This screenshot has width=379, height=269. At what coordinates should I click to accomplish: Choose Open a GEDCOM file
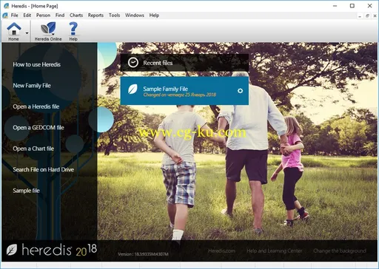(38, 128)
